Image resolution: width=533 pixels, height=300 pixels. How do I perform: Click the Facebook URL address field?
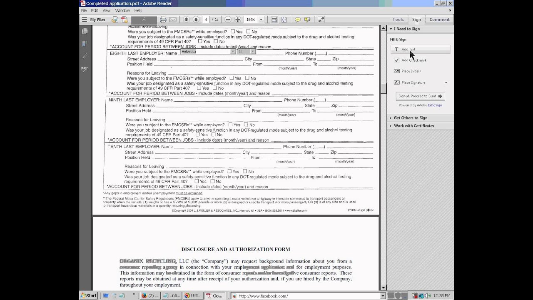coord(305,296)
